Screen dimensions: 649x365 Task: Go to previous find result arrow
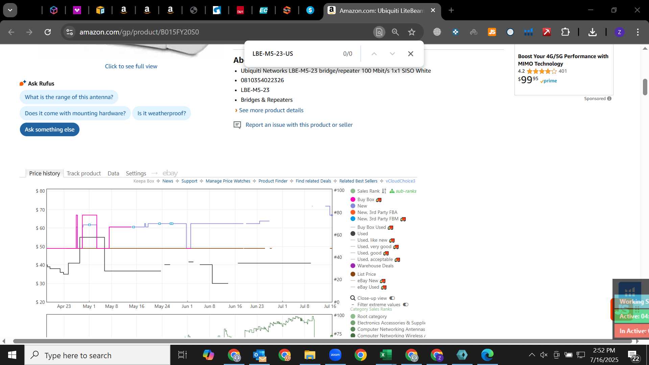(x=374, y=54)
